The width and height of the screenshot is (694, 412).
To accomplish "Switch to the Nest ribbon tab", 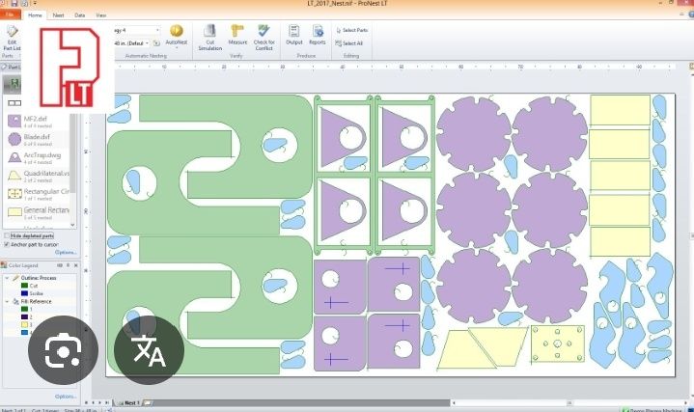I will pyautogui.click(x=59, y=15).
